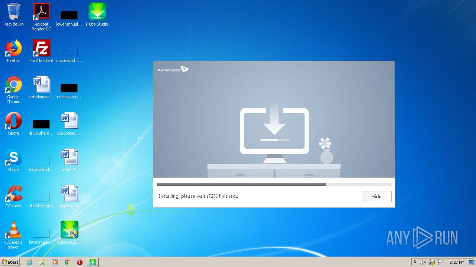The width and height of the screenshot is (476, 267).
Task: Open the volume control tray icon
Action: 423,262
